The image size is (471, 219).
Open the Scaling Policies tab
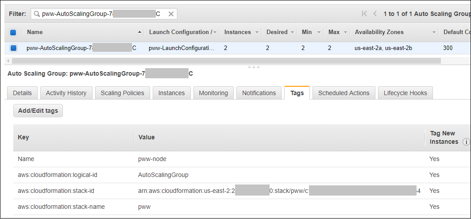point(122,93)
